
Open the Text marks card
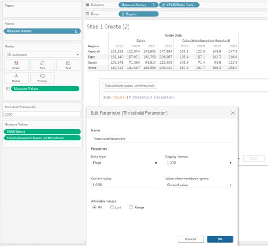pos(68,65)
